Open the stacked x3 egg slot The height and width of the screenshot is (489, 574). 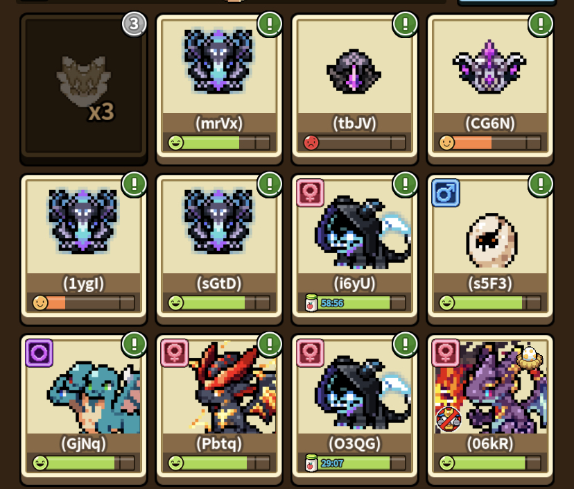pos(84,88)
